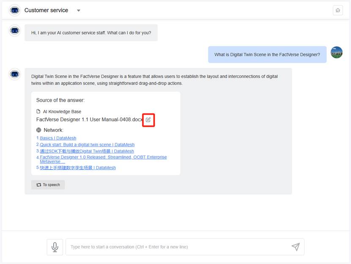Click the home icon in the header
Viewport: 351px width, 264px height.
337,11
